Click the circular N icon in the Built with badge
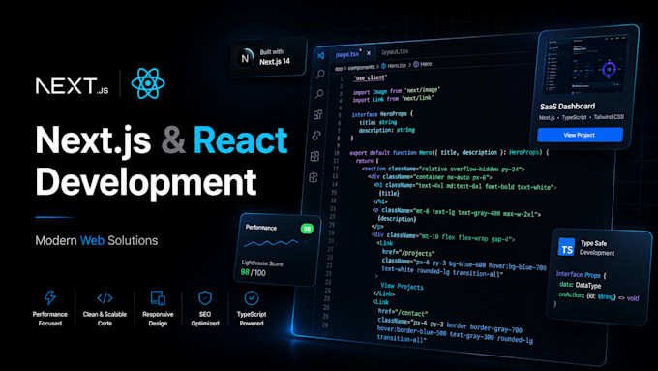The width and height of the screenshot is (658, 371). [x=246, y=58]
